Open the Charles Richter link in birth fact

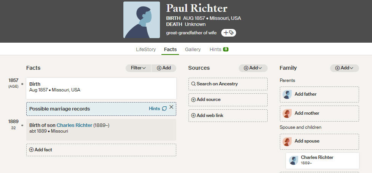pos(74,125)
